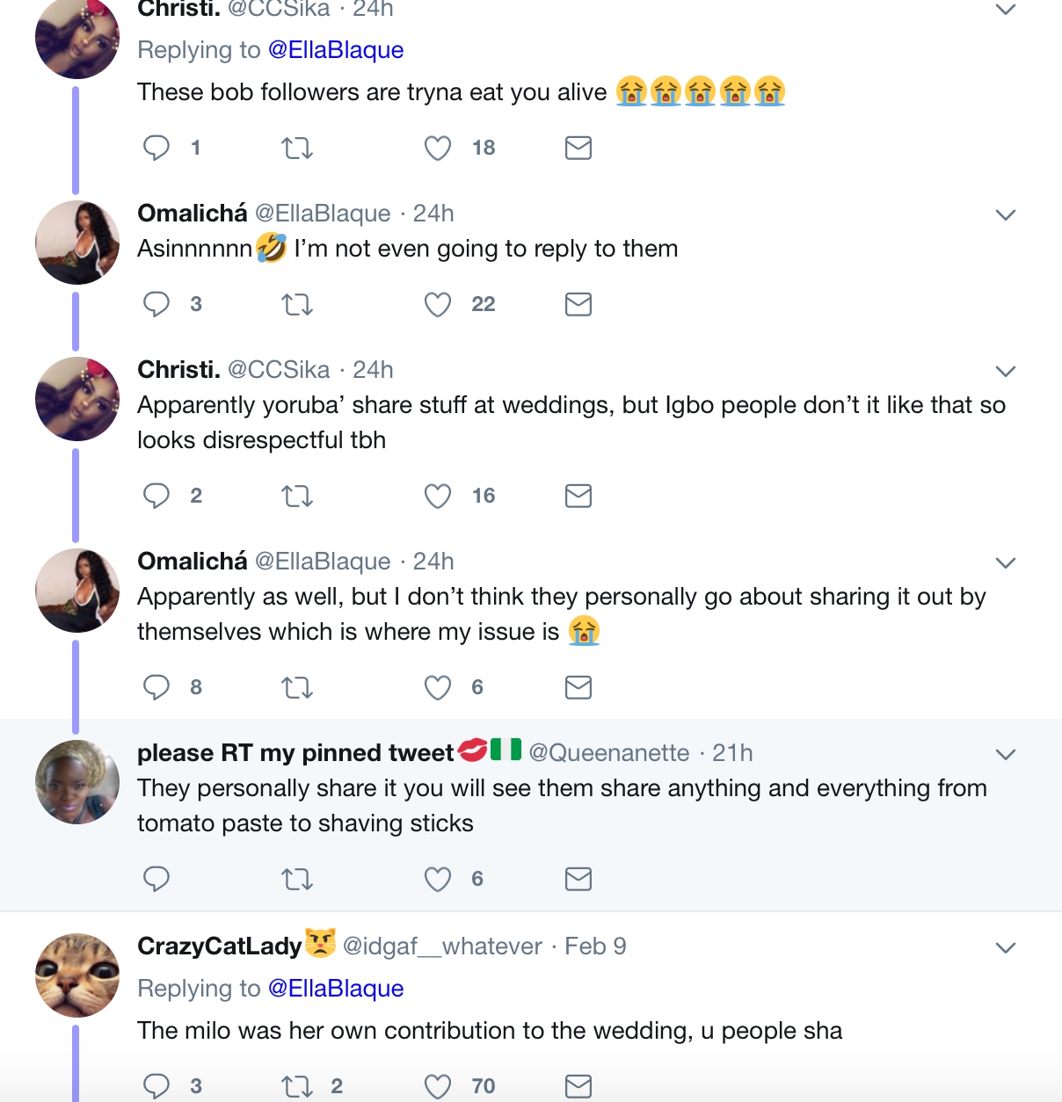Expand options chevron on Queenanette's tweet
Viewport: 1062px width, 1102px height.
pyautogui.click(x=1006, y=754)
